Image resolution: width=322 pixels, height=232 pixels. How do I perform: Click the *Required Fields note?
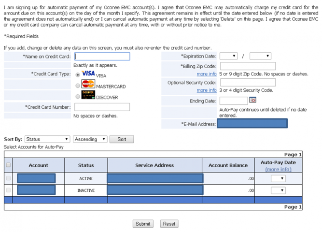point(21,36)
